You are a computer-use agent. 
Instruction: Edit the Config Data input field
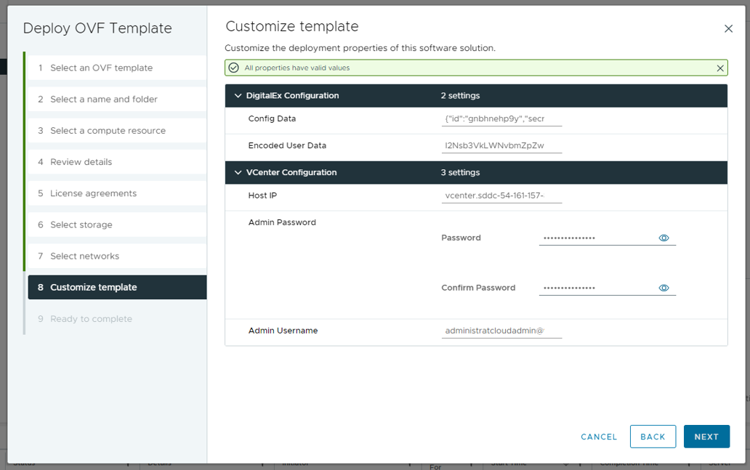[x=501, y=119]
